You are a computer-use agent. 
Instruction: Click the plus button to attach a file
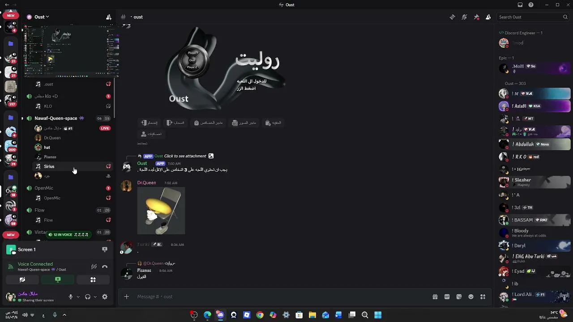pos(126,297)
